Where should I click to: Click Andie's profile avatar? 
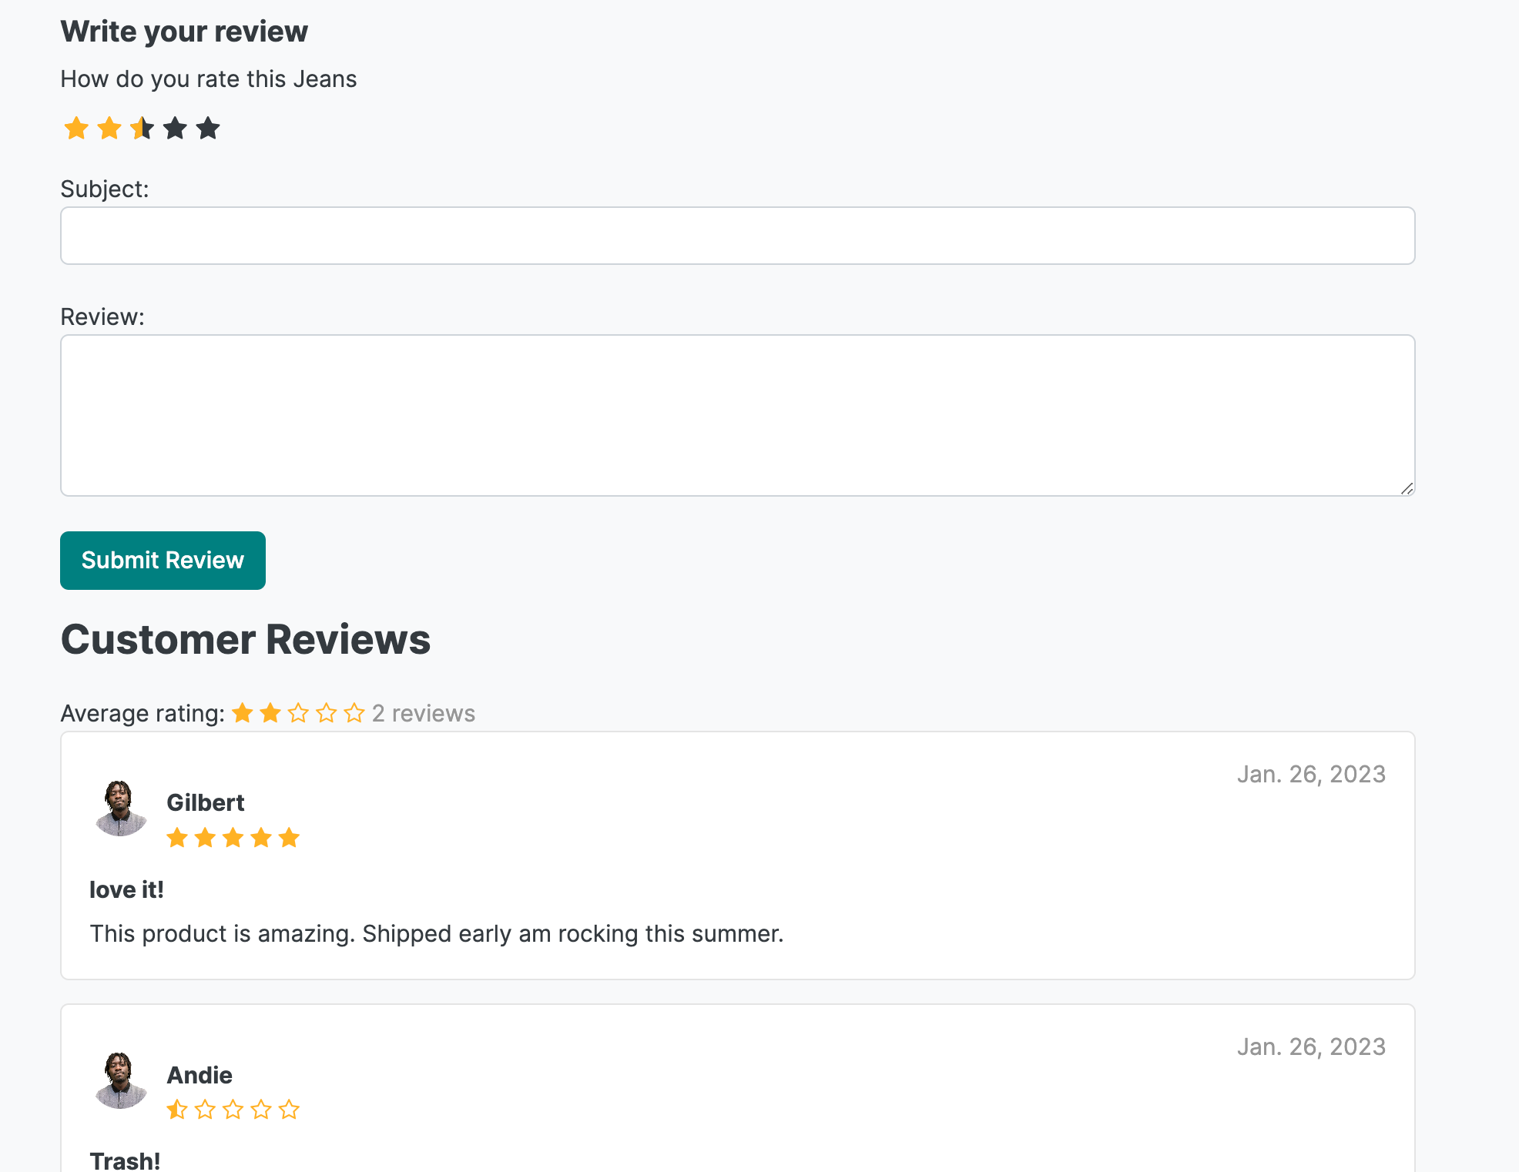pyautogui.click(x=120, y=1080)
